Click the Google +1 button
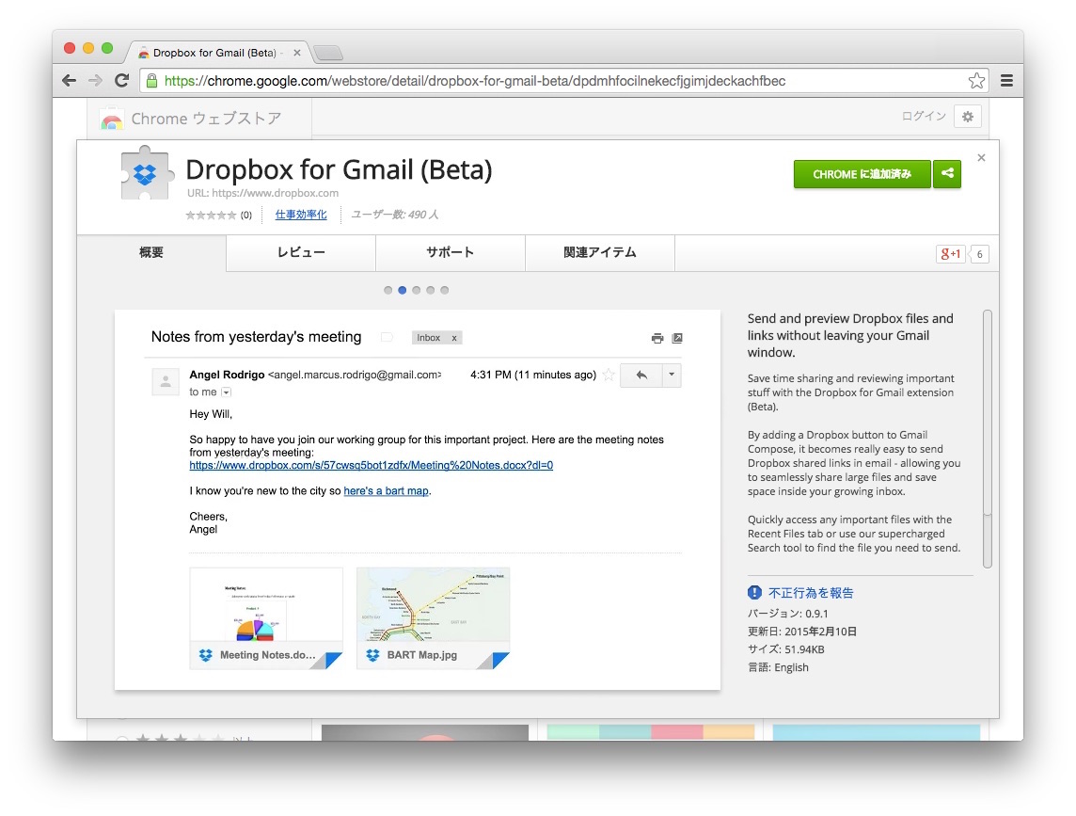 (950, 254)
